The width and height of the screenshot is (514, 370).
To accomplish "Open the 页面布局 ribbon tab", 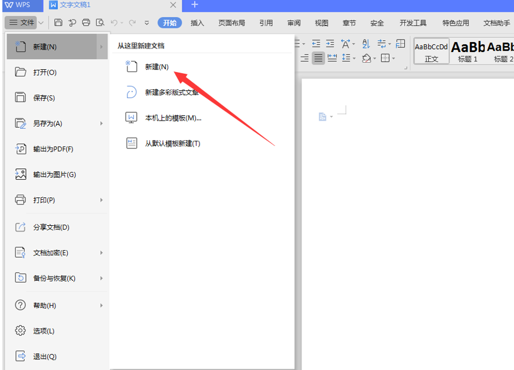I will point(232,22).
